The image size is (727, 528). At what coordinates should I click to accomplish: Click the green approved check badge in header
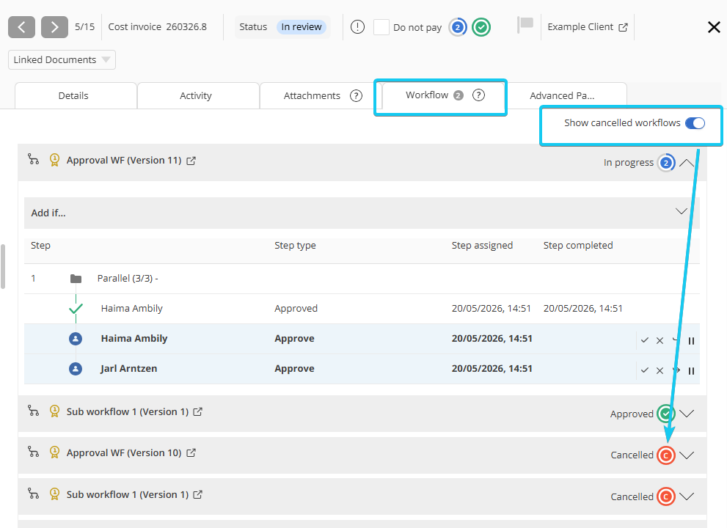coord(481,27)
